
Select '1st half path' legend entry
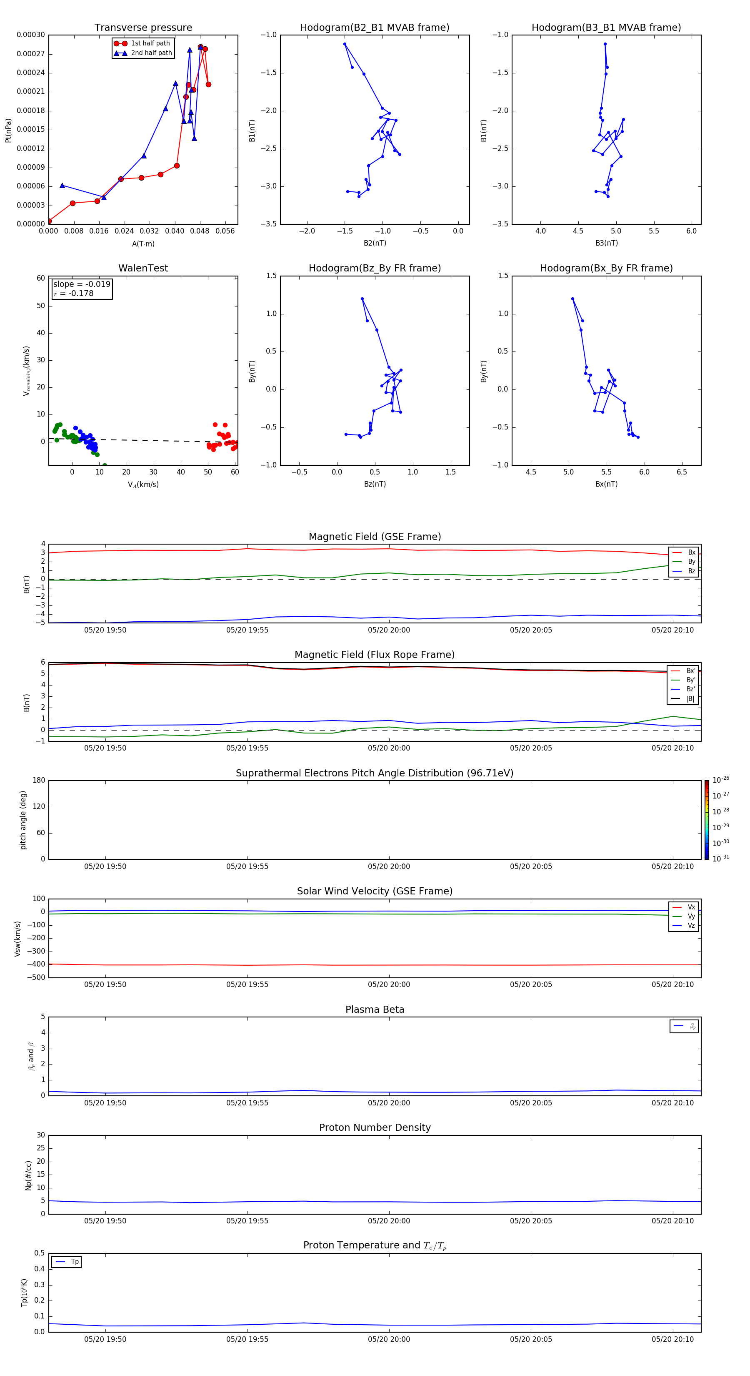(x=142, y=43)
